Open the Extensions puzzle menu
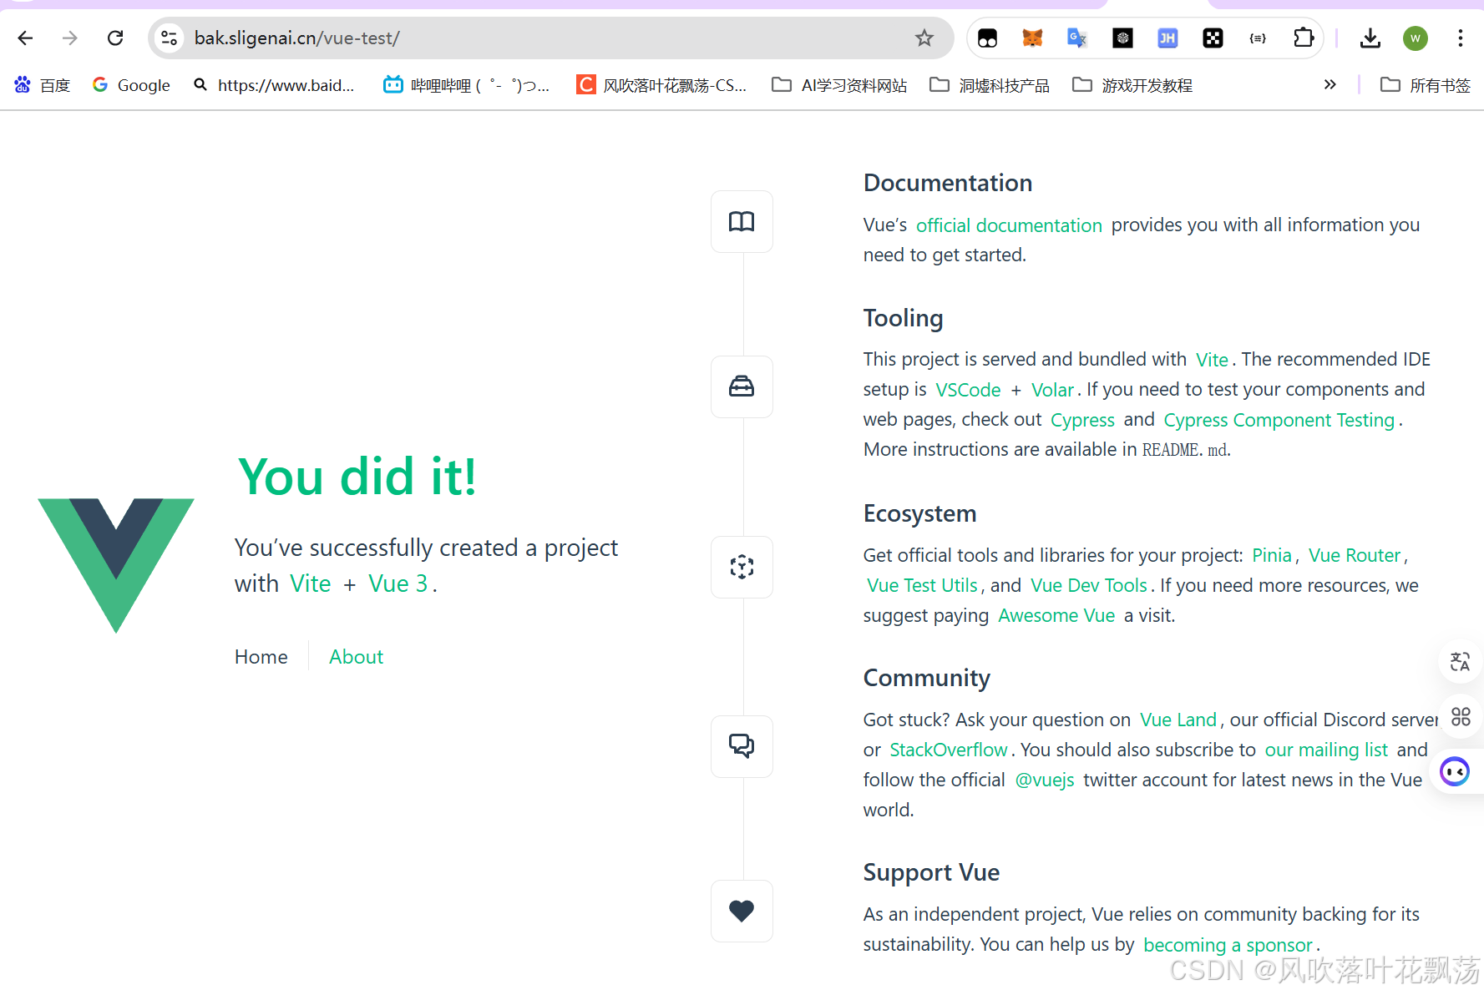 (1303, 38)
